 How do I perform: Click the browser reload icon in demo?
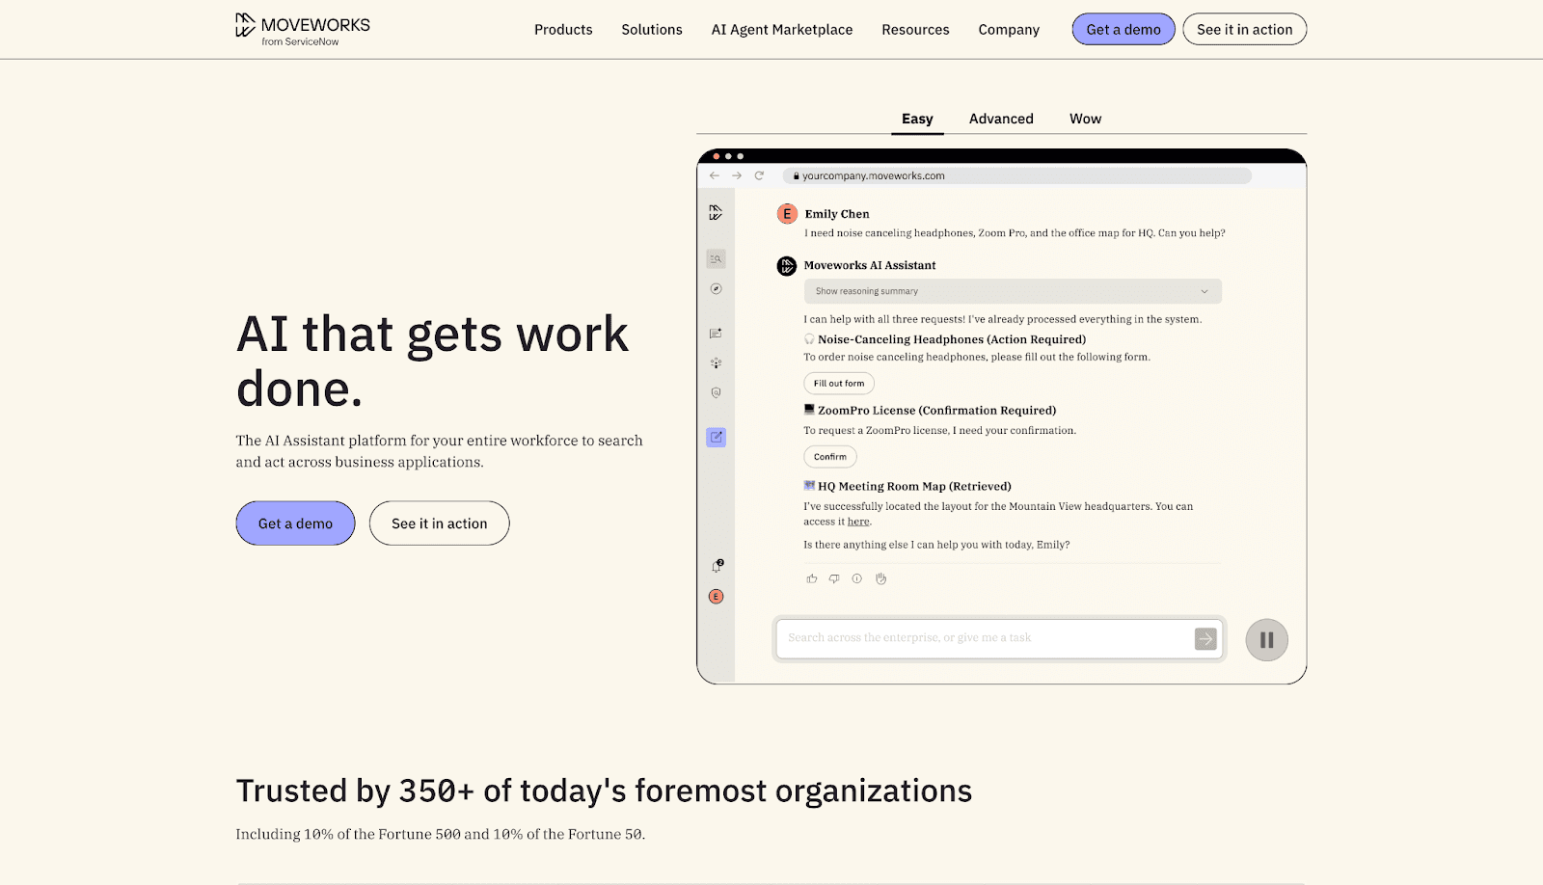point(759,175)
